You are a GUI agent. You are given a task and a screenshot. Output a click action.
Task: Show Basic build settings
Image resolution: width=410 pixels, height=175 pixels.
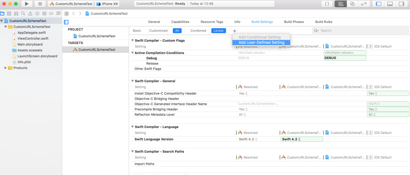coord(137,30)
